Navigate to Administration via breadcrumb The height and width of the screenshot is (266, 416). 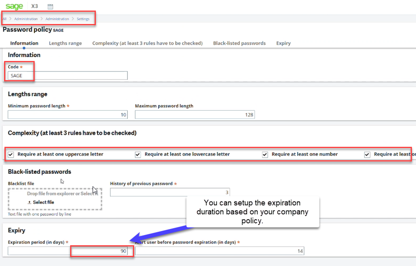pos(26,19)
